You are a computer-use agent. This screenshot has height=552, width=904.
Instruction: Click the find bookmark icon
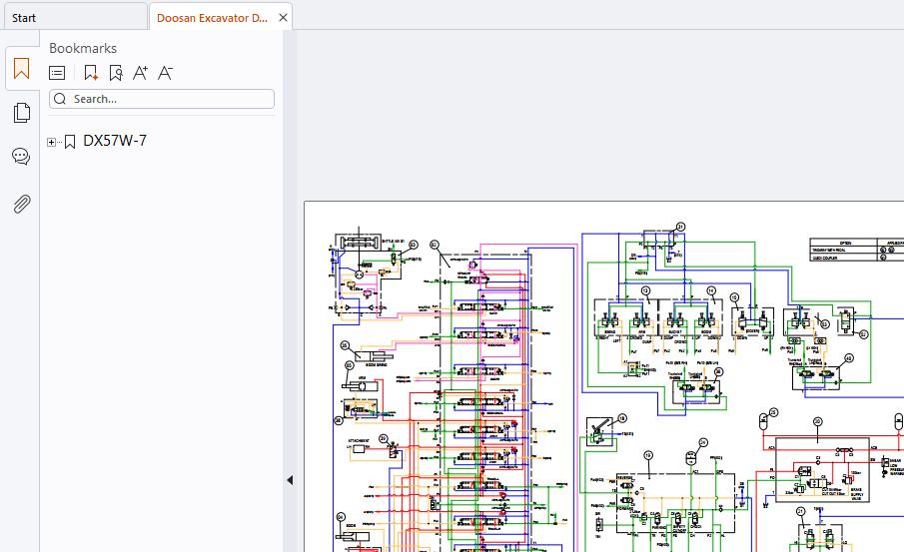[115, 73]
